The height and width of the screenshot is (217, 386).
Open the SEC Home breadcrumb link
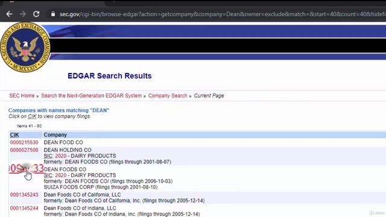(22, 96)
